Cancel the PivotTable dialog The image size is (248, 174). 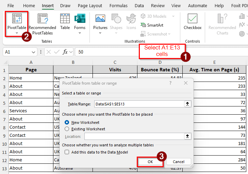point(178,162)
